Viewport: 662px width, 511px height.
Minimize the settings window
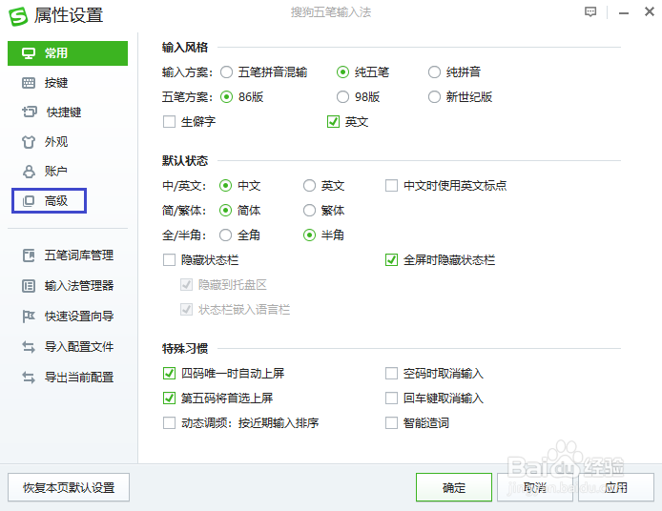click(x=624, y=13)
